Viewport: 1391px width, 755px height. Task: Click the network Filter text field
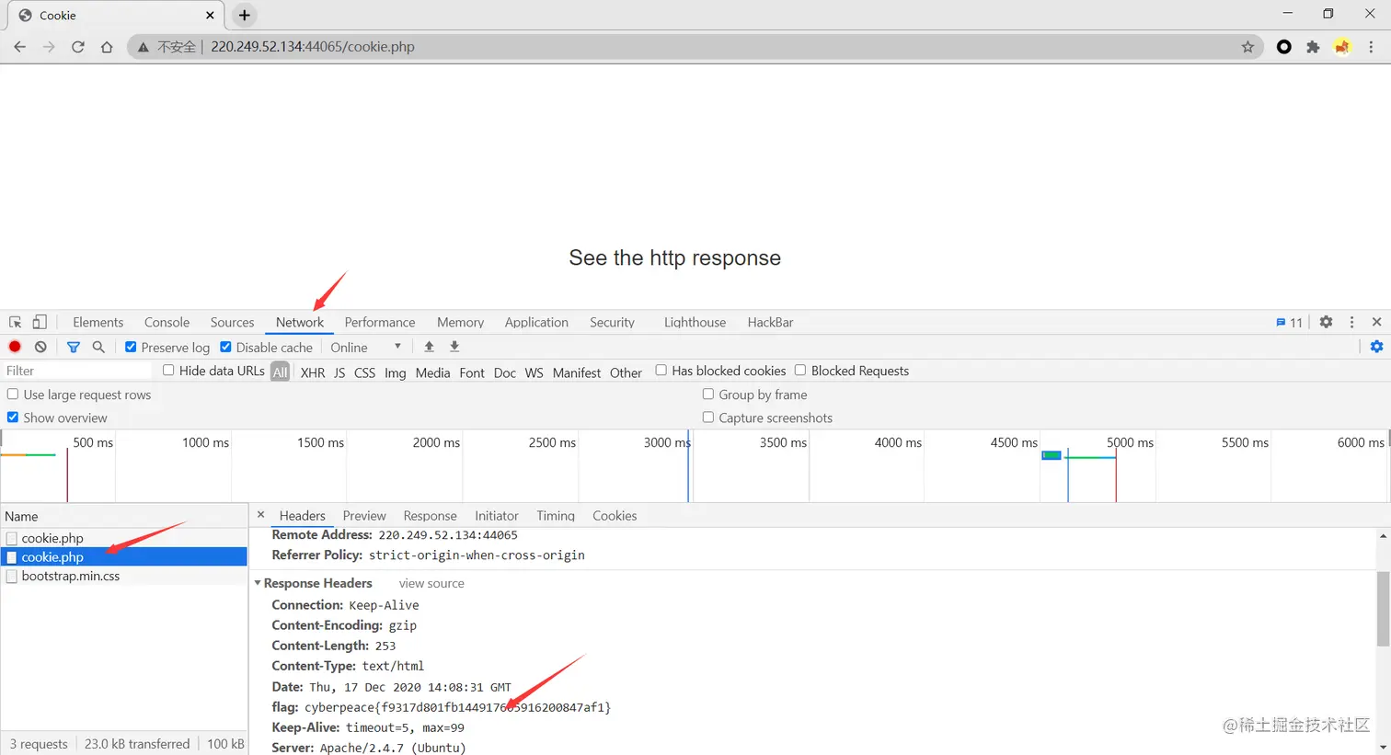77,371
